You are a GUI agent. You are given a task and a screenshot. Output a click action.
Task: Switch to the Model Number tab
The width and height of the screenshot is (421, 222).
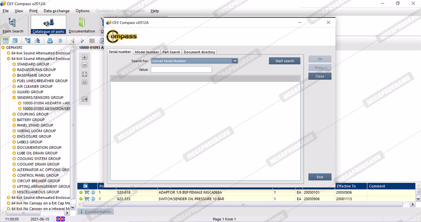[x=147, y=52]
